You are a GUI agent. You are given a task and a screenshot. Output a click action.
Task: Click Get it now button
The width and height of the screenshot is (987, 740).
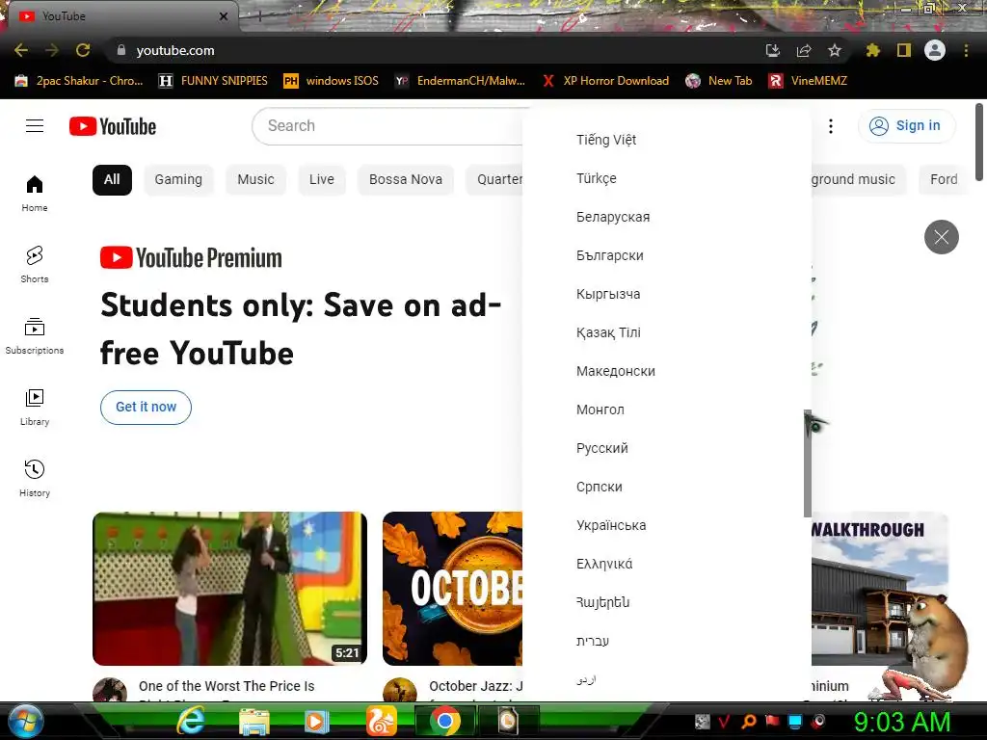coord(147,408)
